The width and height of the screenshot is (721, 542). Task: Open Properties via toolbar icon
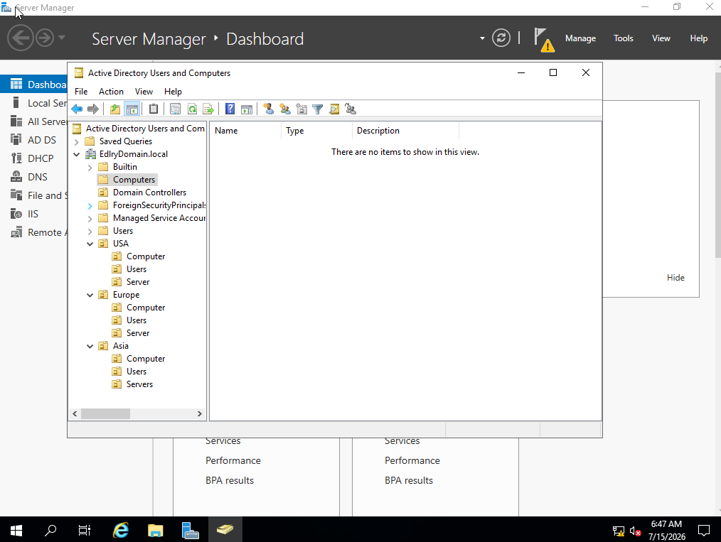[x=175, y=109]
